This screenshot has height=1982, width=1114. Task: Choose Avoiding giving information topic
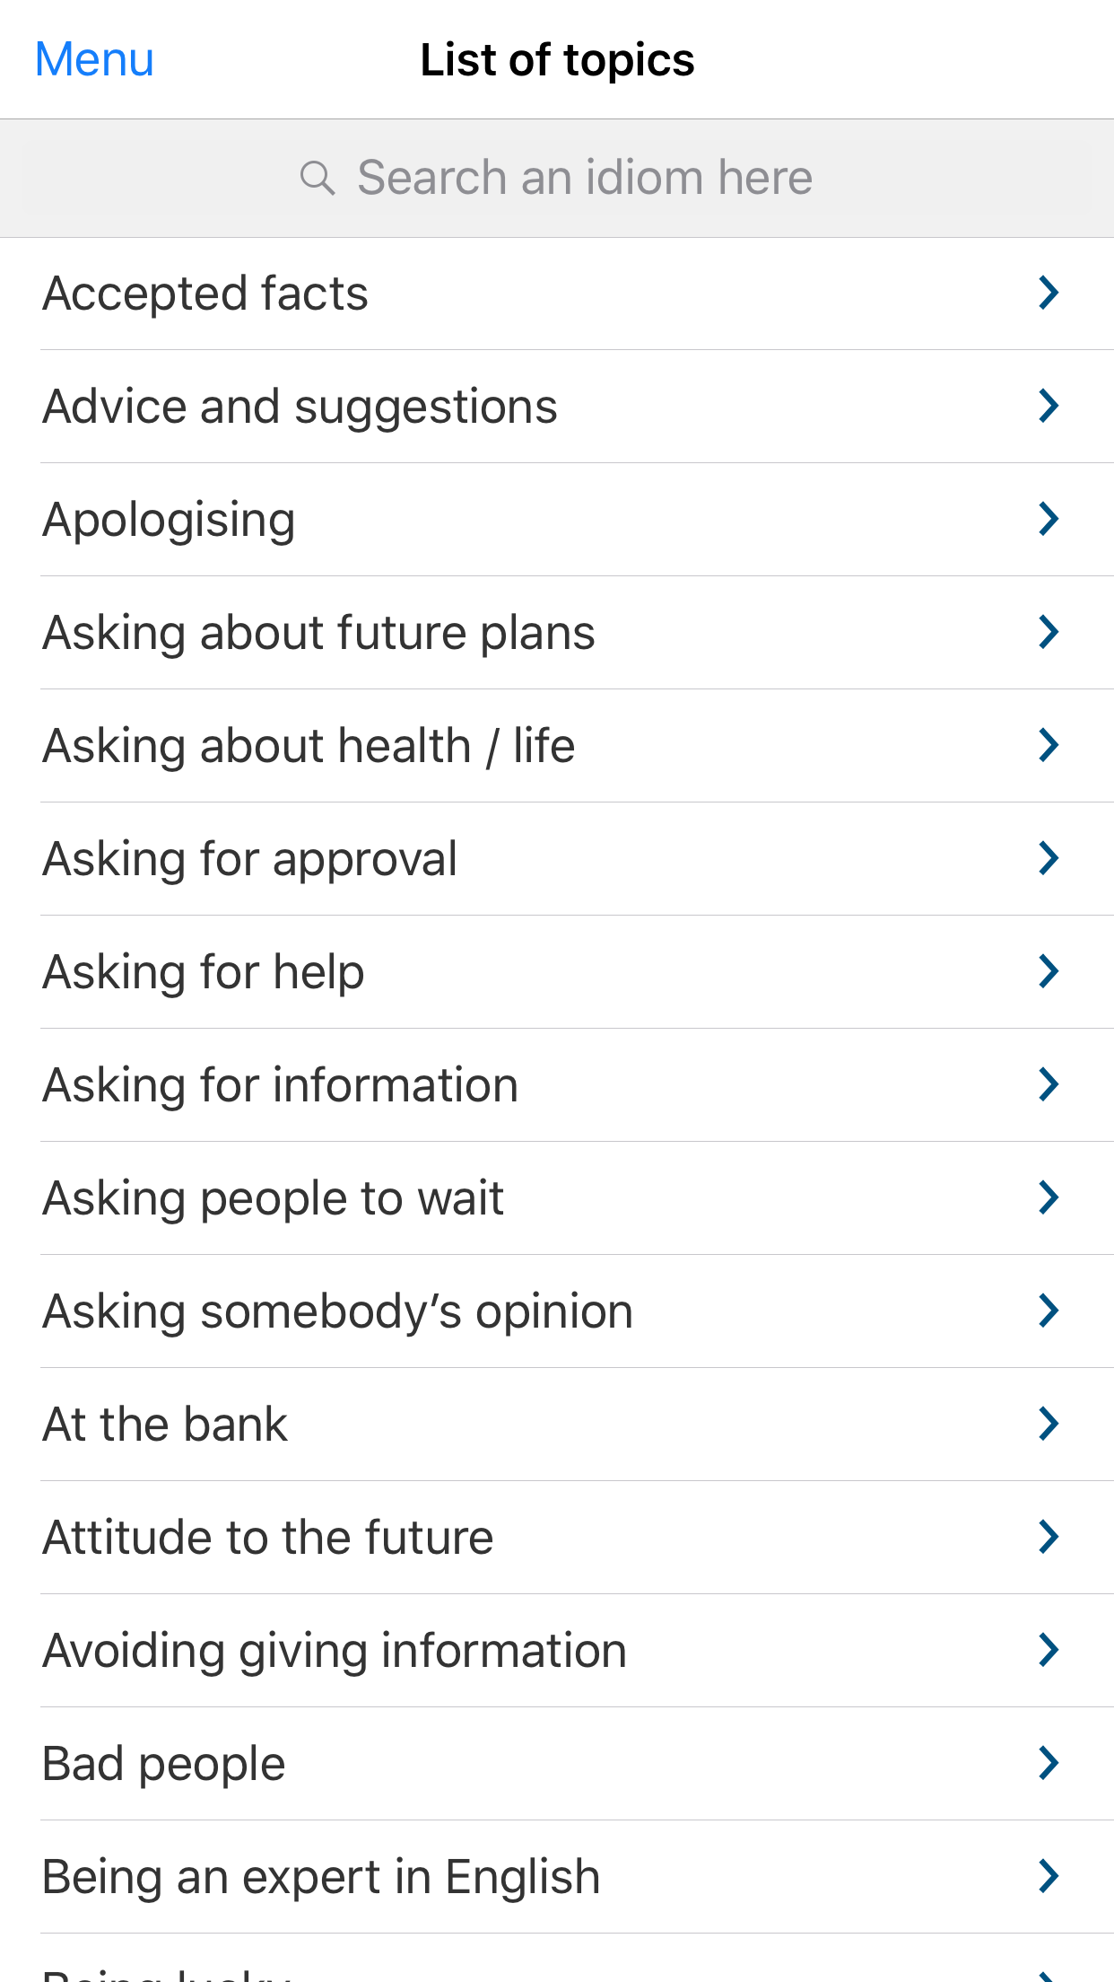[x=335, y=1651]
